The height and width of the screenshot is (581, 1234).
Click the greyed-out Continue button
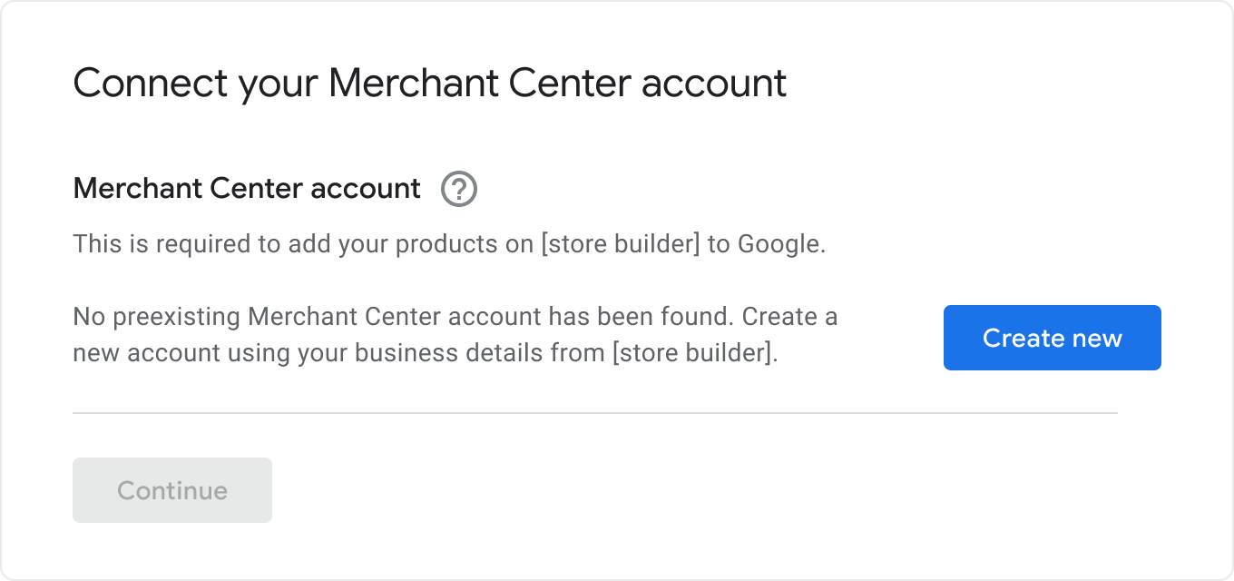[172, 490]
